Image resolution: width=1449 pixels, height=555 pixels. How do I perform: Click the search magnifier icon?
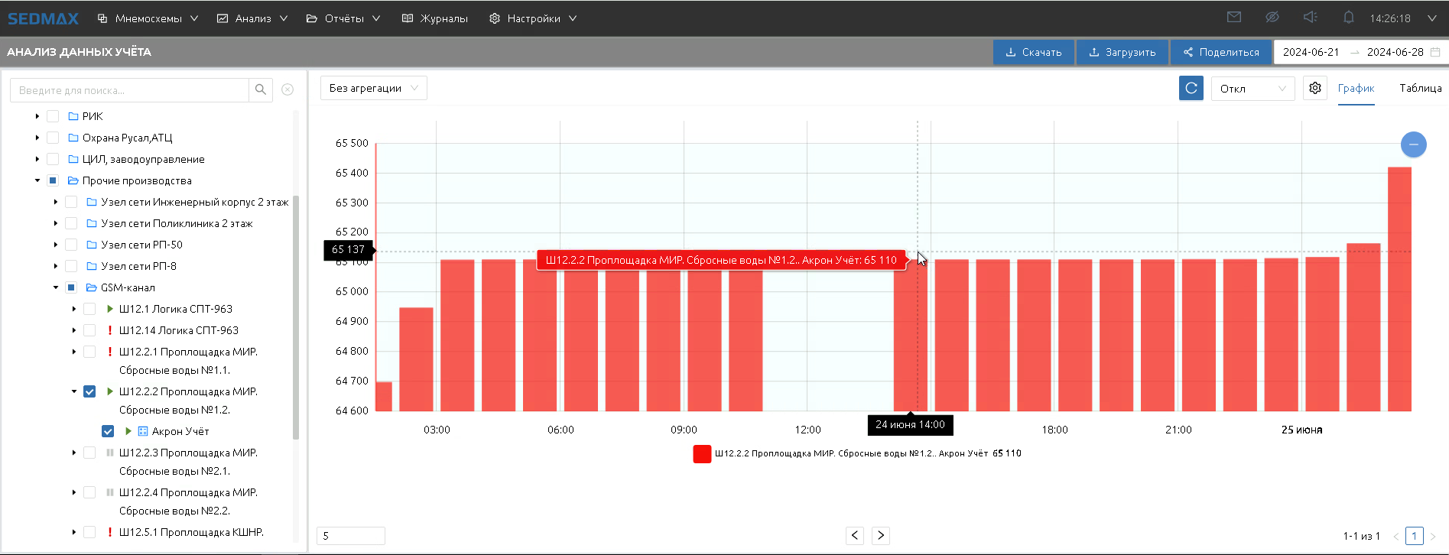(x=261, y=90)
